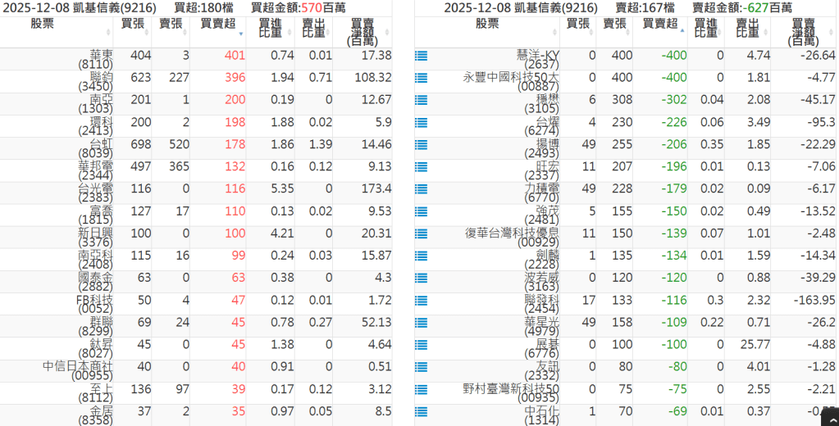
Task: Open the list icon for 永豐中國科技50大 row
Action: pos(422,79)
